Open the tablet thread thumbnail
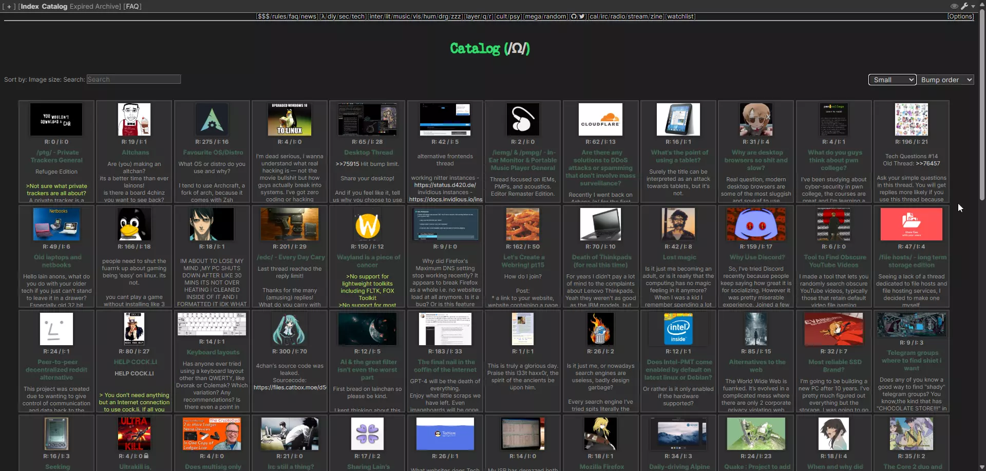986x471 pixels. point(678,119)
